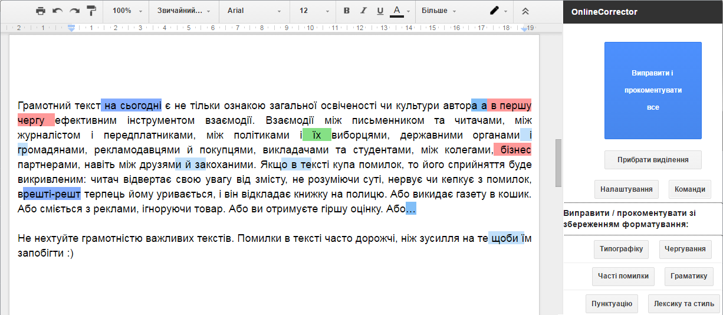Click highlighted phrase "в першу"

tap(511, 106)
